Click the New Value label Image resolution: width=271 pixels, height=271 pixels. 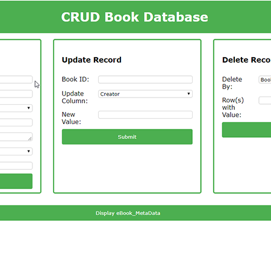71,118
